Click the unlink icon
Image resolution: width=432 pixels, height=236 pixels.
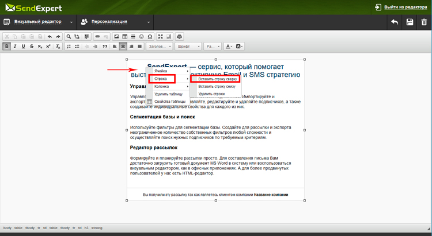coord(106,37)
